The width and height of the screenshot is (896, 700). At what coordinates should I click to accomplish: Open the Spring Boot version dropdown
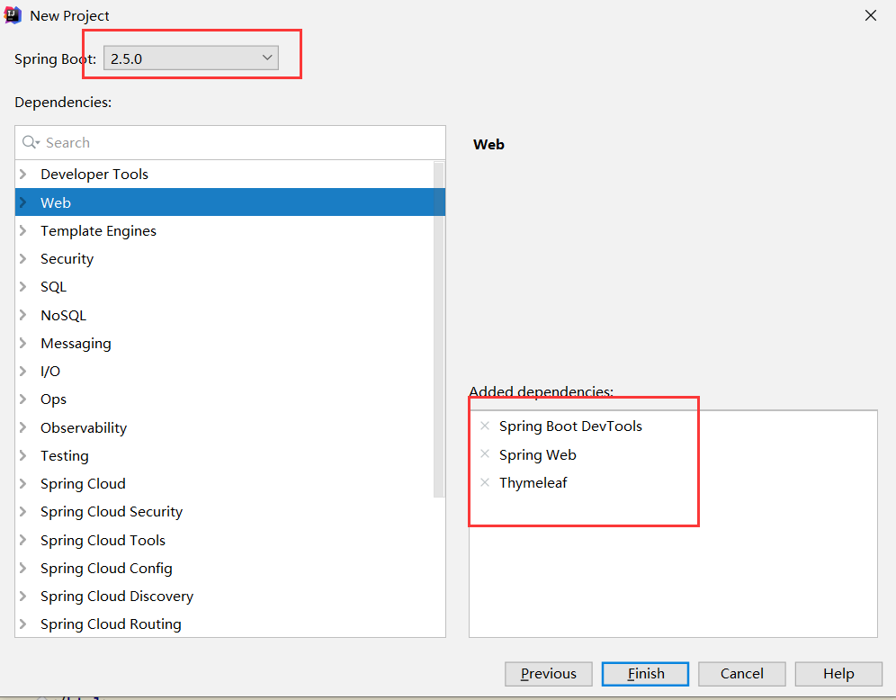191,58
